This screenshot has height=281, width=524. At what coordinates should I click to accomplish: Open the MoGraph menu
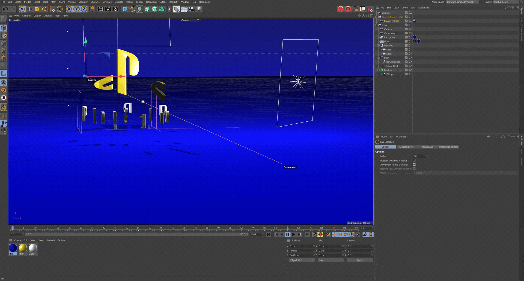(x=83, y=2)
